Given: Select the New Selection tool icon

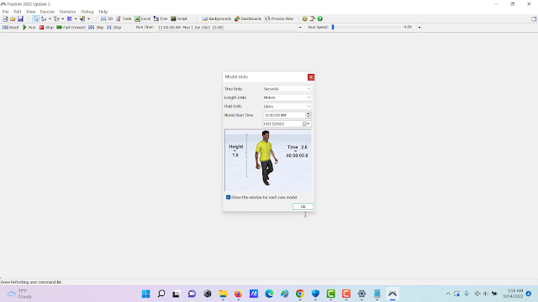Looking at the screenshot, I should click(82, 18).
